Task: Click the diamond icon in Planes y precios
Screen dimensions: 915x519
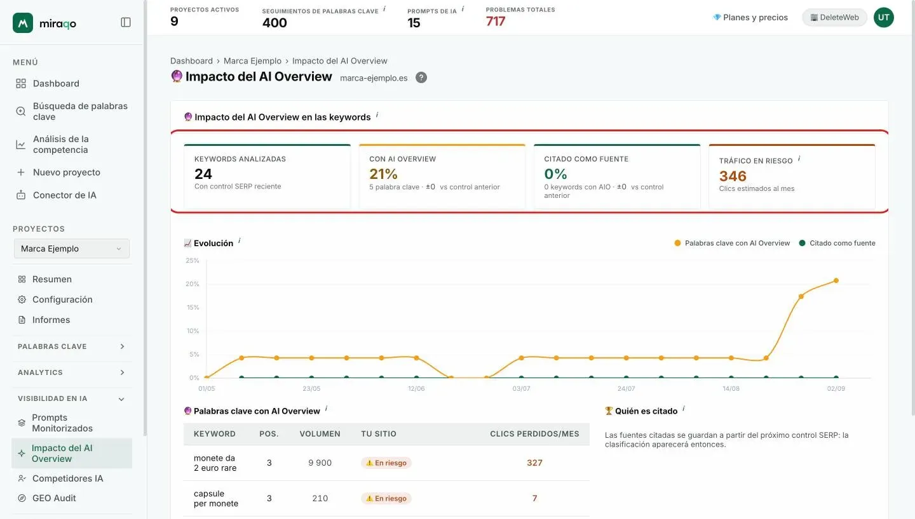Action: [717, 18]
